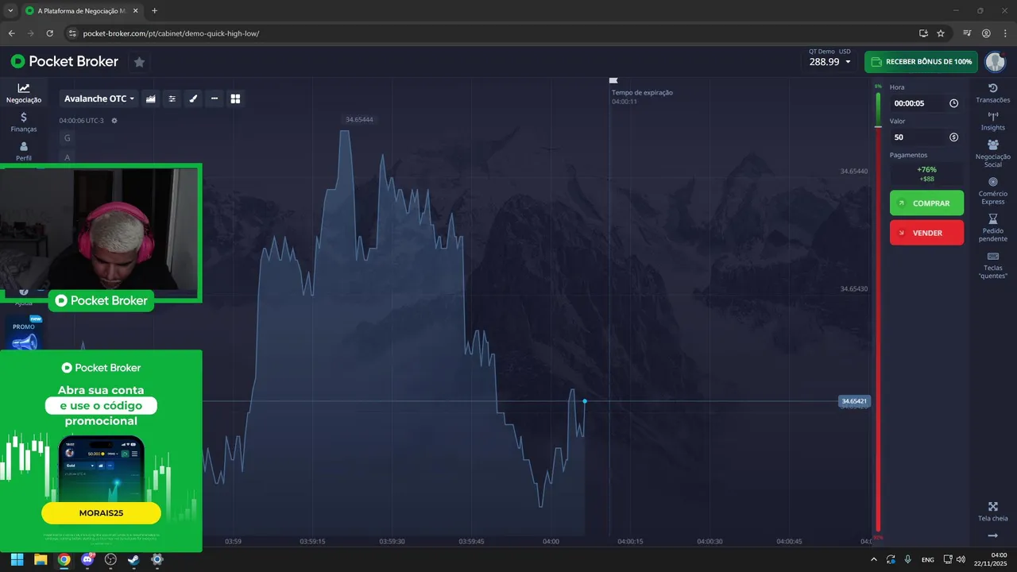
Task: Open time zone gear settings
Action: [x=114, y=121]
